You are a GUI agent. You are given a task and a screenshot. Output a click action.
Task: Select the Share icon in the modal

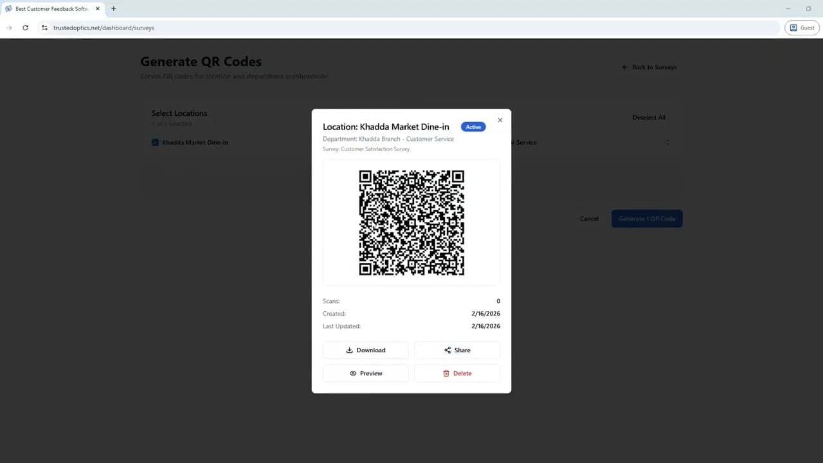tap(448, 350)
